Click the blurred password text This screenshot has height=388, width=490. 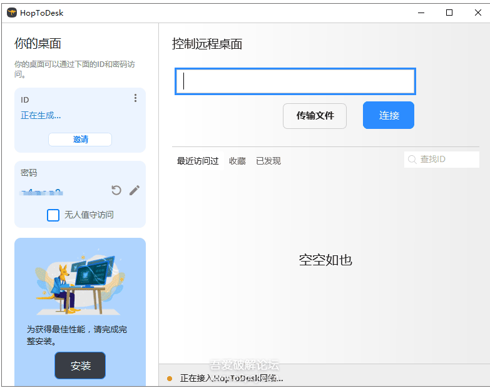[41, 191]
